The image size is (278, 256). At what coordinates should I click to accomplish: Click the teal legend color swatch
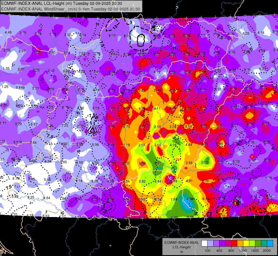(264, 243)
